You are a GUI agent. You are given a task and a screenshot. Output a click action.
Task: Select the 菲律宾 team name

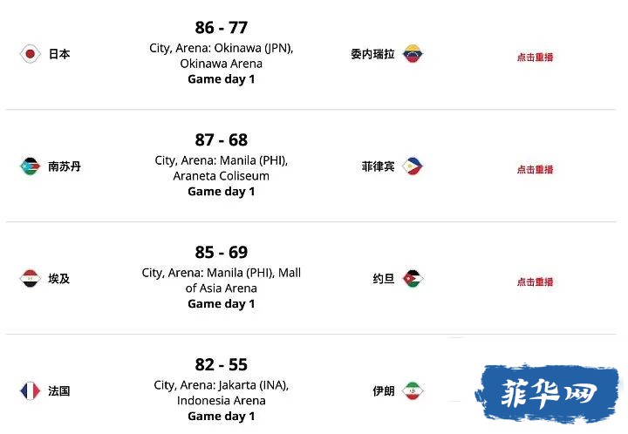point(378,166)
